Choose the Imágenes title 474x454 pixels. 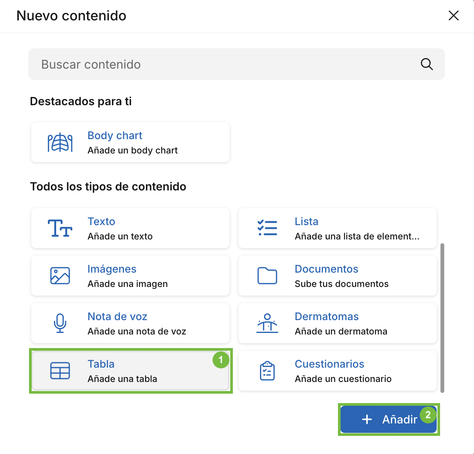112,269
